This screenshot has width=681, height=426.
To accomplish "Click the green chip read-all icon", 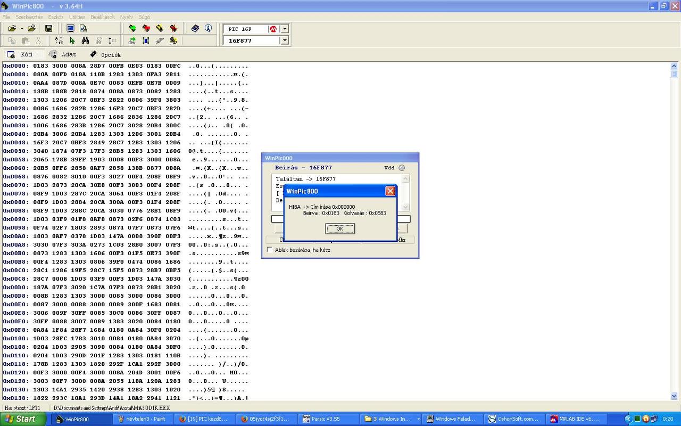I will [132, 28].
